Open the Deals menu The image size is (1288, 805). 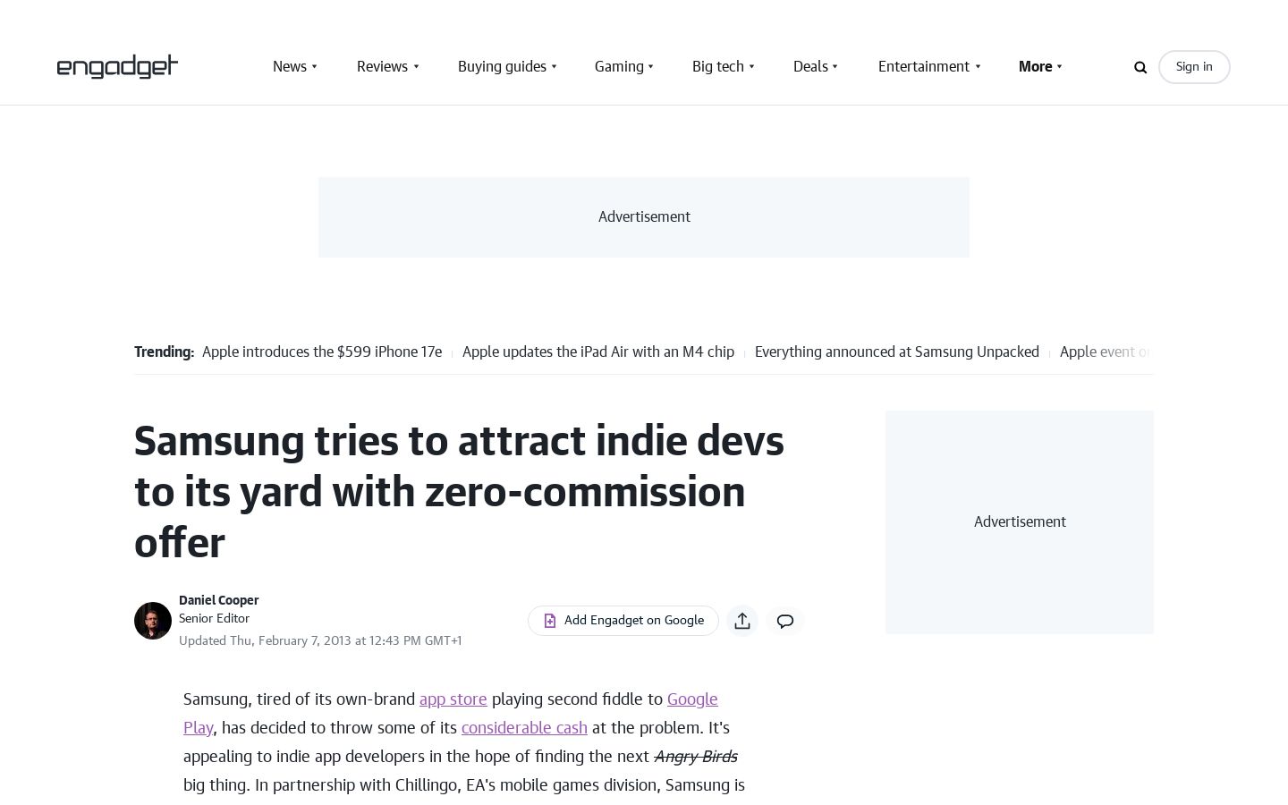pos(810,67)
